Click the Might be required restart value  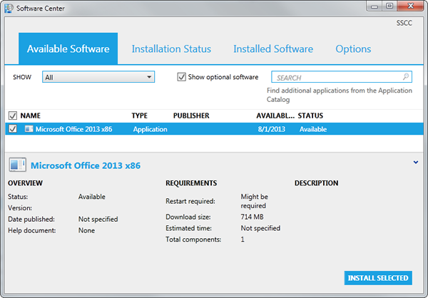[x=254, y=201]
